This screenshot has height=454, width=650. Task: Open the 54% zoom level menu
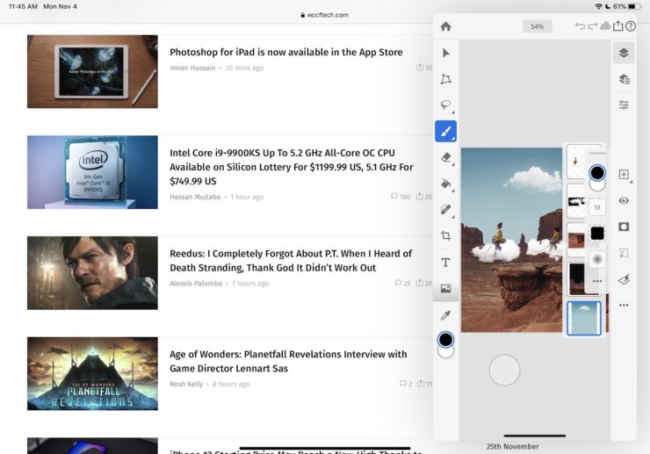(537, 26)
